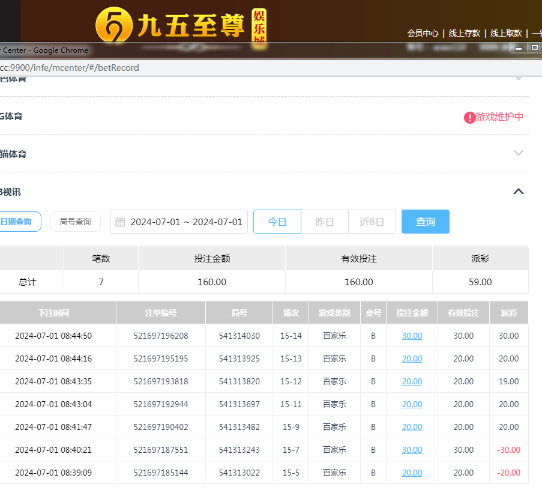
Task: Select the 近8日 date range option
Action: pyautogui.click(x=372, y=222)
